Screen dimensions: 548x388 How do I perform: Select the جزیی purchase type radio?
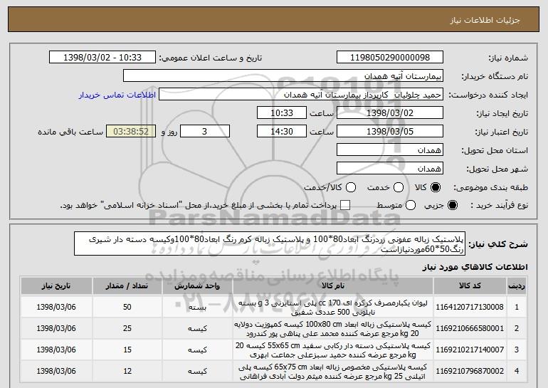[452, 205]
